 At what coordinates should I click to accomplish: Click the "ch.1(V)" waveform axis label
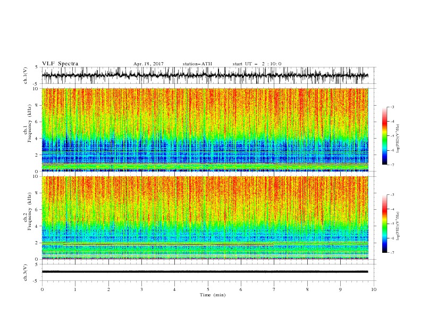26,75
